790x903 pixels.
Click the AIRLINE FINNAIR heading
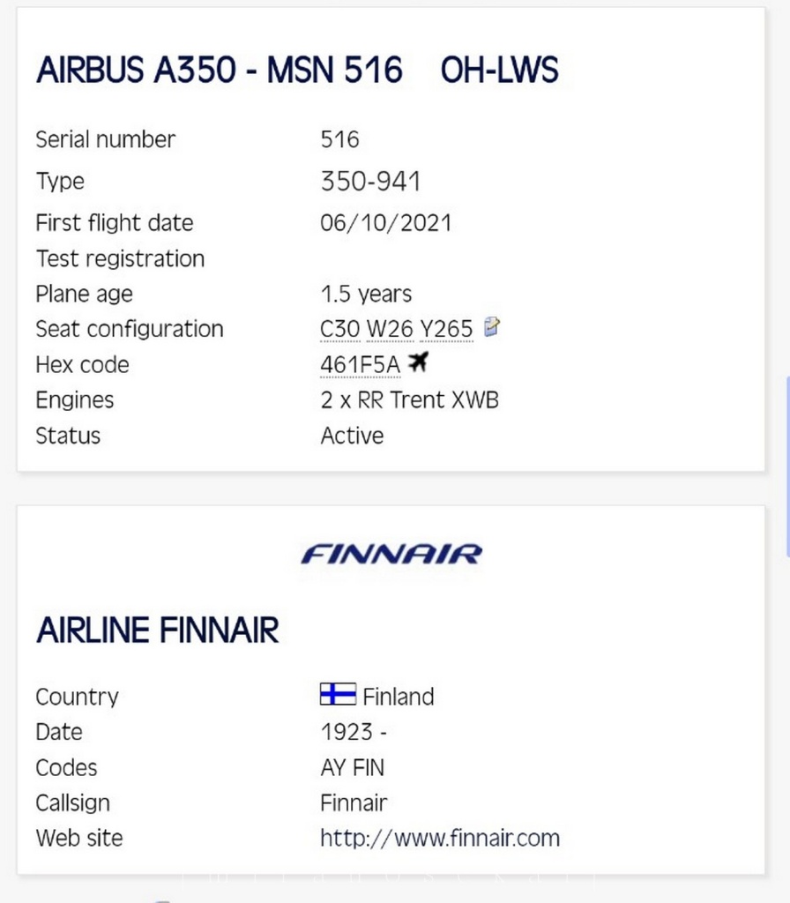point(157,630)
